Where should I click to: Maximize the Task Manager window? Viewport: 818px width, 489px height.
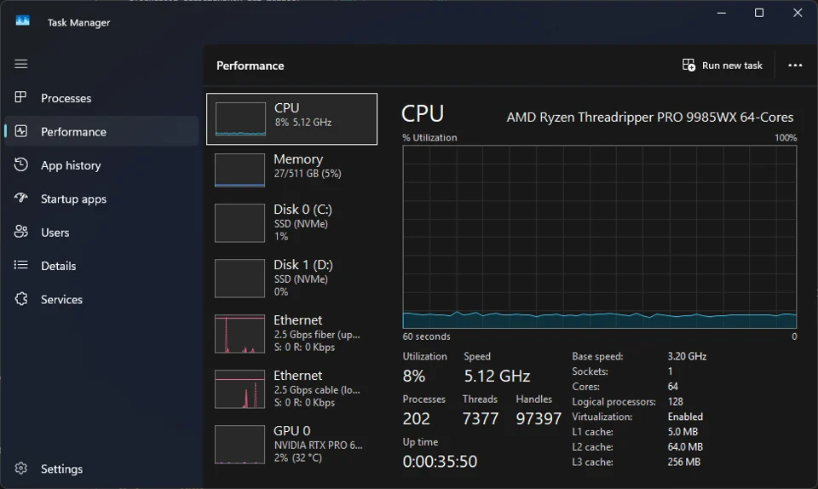(759, 13)
